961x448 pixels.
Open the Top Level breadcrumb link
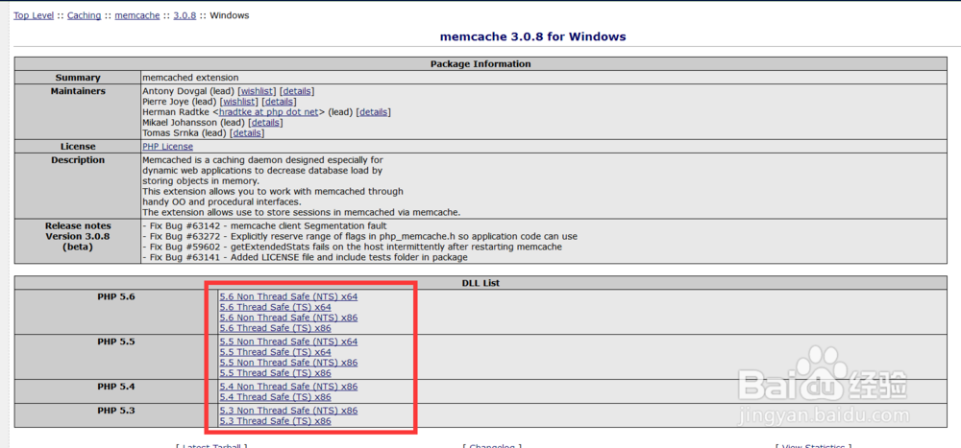coord(34,16)
